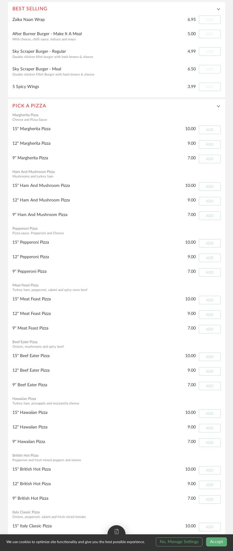This screenshot has width=233, height=551.
Task: Add the 15" Margherita Pizza
Action: pos(209,130)
